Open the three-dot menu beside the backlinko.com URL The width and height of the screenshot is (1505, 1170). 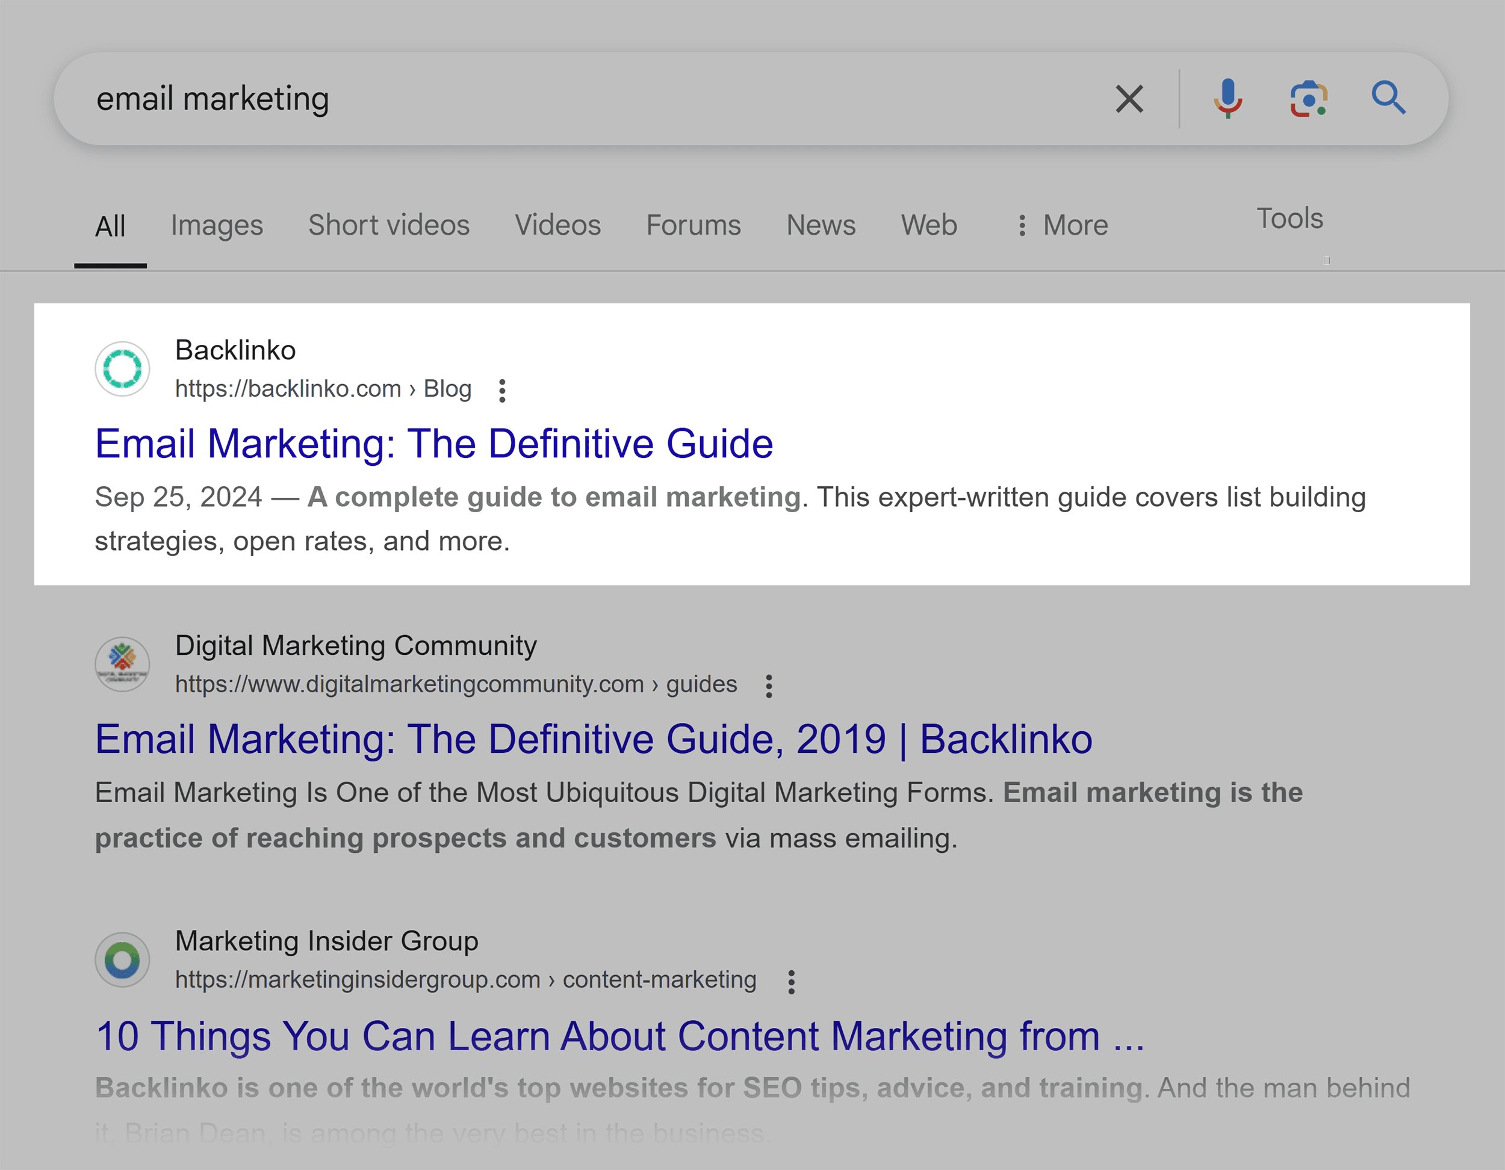502,391
